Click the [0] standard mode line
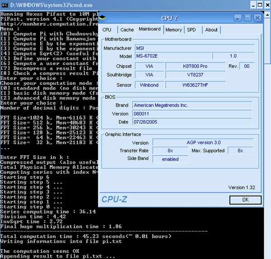This screenshot has width=271, height=259. click(x=49, y=88)
